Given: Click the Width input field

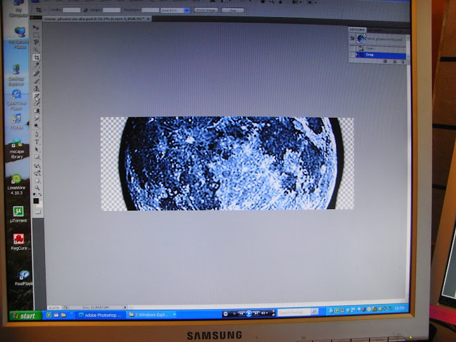Looking at the screenshot, I should [72, 10].
